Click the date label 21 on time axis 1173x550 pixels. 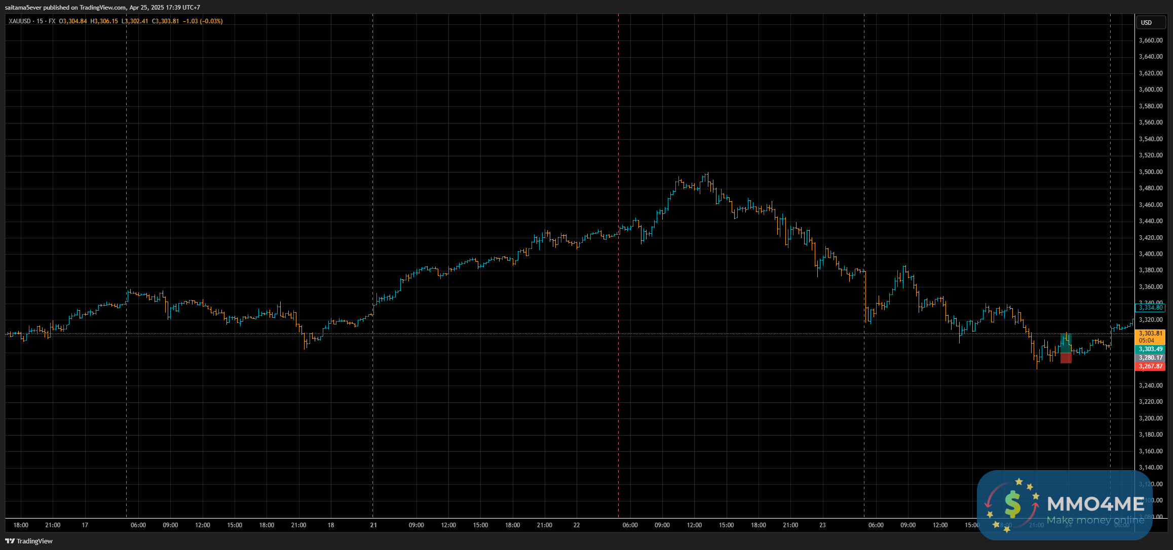tap(373, 525)
